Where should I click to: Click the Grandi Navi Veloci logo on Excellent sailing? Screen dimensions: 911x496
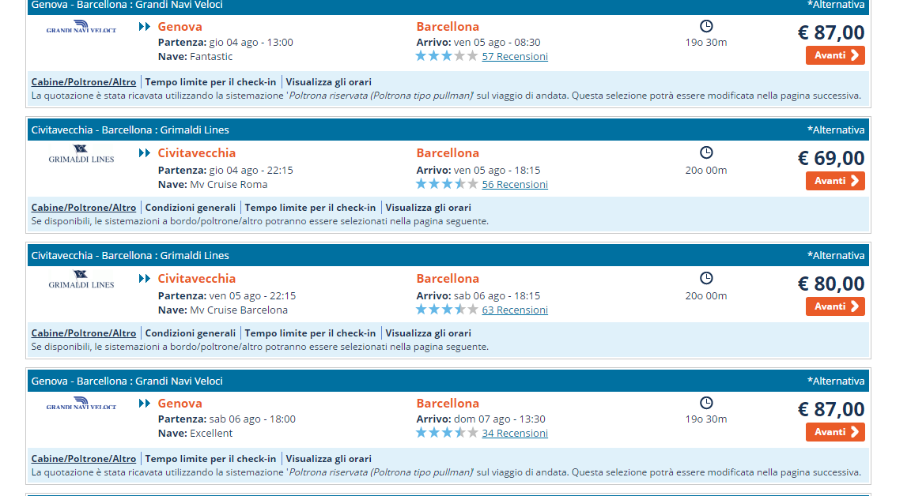(81, 404)
